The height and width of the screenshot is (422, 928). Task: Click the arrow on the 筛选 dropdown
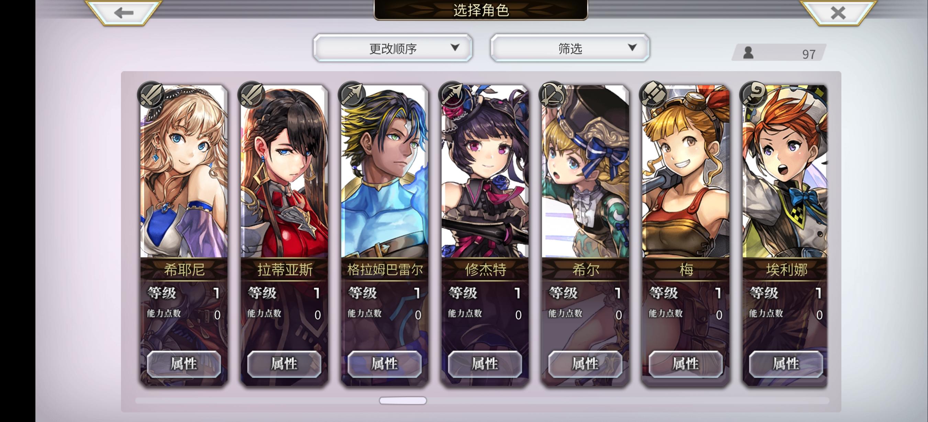point(632,47)
